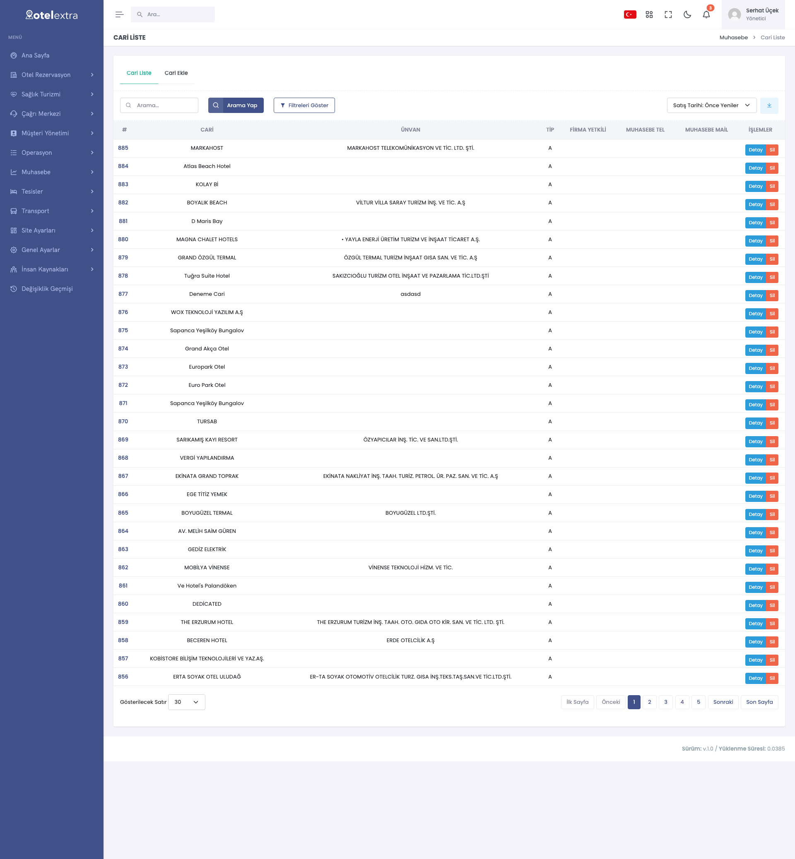Open the notifications bell icon

(x=706, y=14)
